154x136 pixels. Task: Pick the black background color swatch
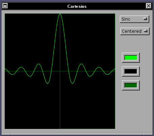click(131, 72)
